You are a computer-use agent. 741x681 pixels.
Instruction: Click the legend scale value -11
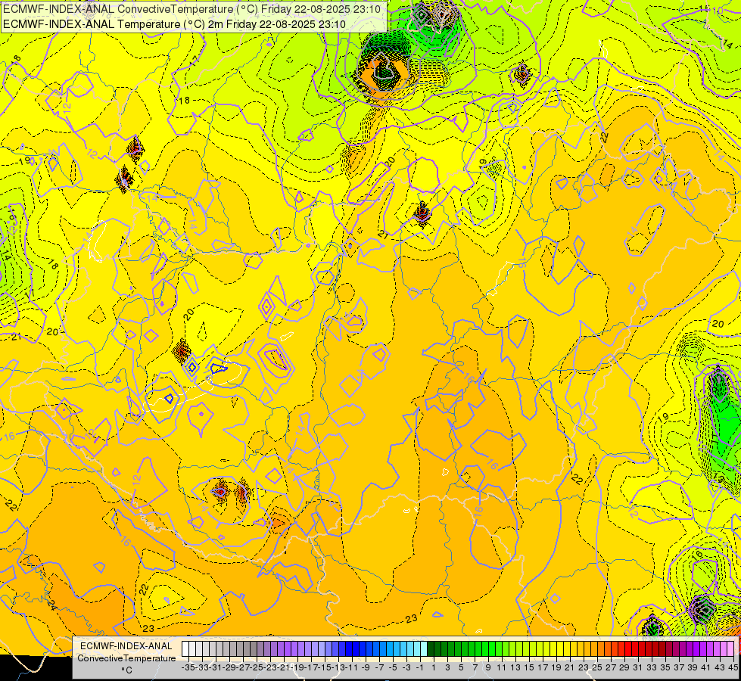point(353,668)
